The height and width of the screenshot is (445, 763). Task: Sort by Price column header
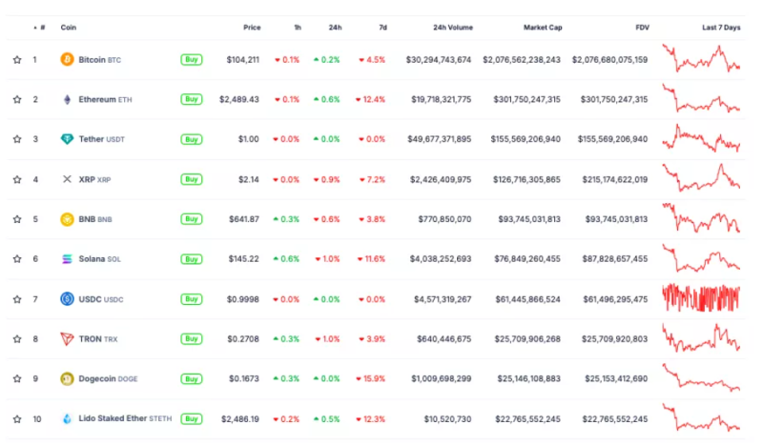point(251,28)
